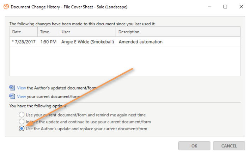Select the 7/28/2017 change history row

125,42
